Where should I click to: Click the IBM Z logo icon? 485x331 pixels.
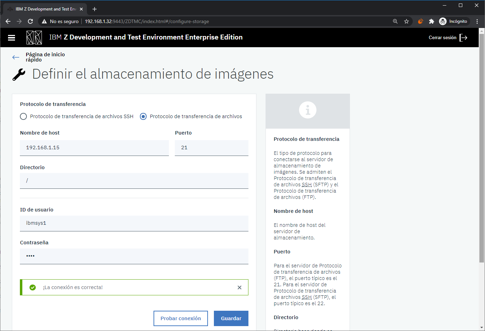click(34, 37)
